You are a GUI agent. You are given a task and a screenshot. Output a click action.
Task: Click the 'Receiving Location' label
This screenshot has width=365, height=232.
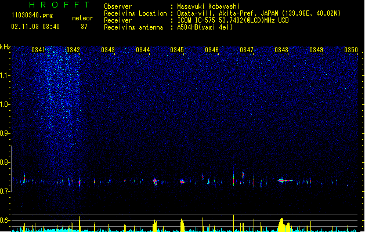135,13
